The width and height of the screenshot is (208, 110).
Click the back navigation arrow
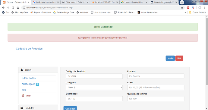3,8
